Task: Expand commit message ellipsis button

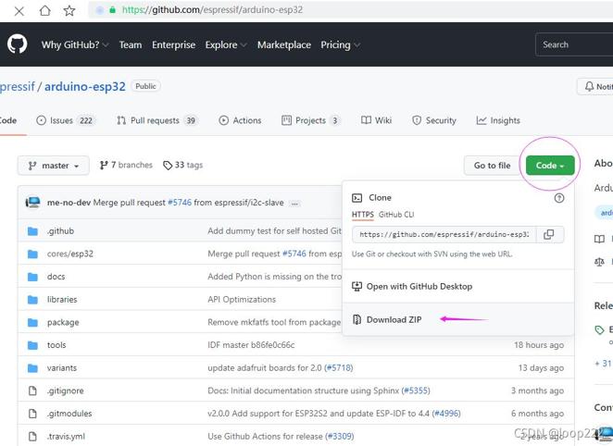Action: [x=294, y=203]
